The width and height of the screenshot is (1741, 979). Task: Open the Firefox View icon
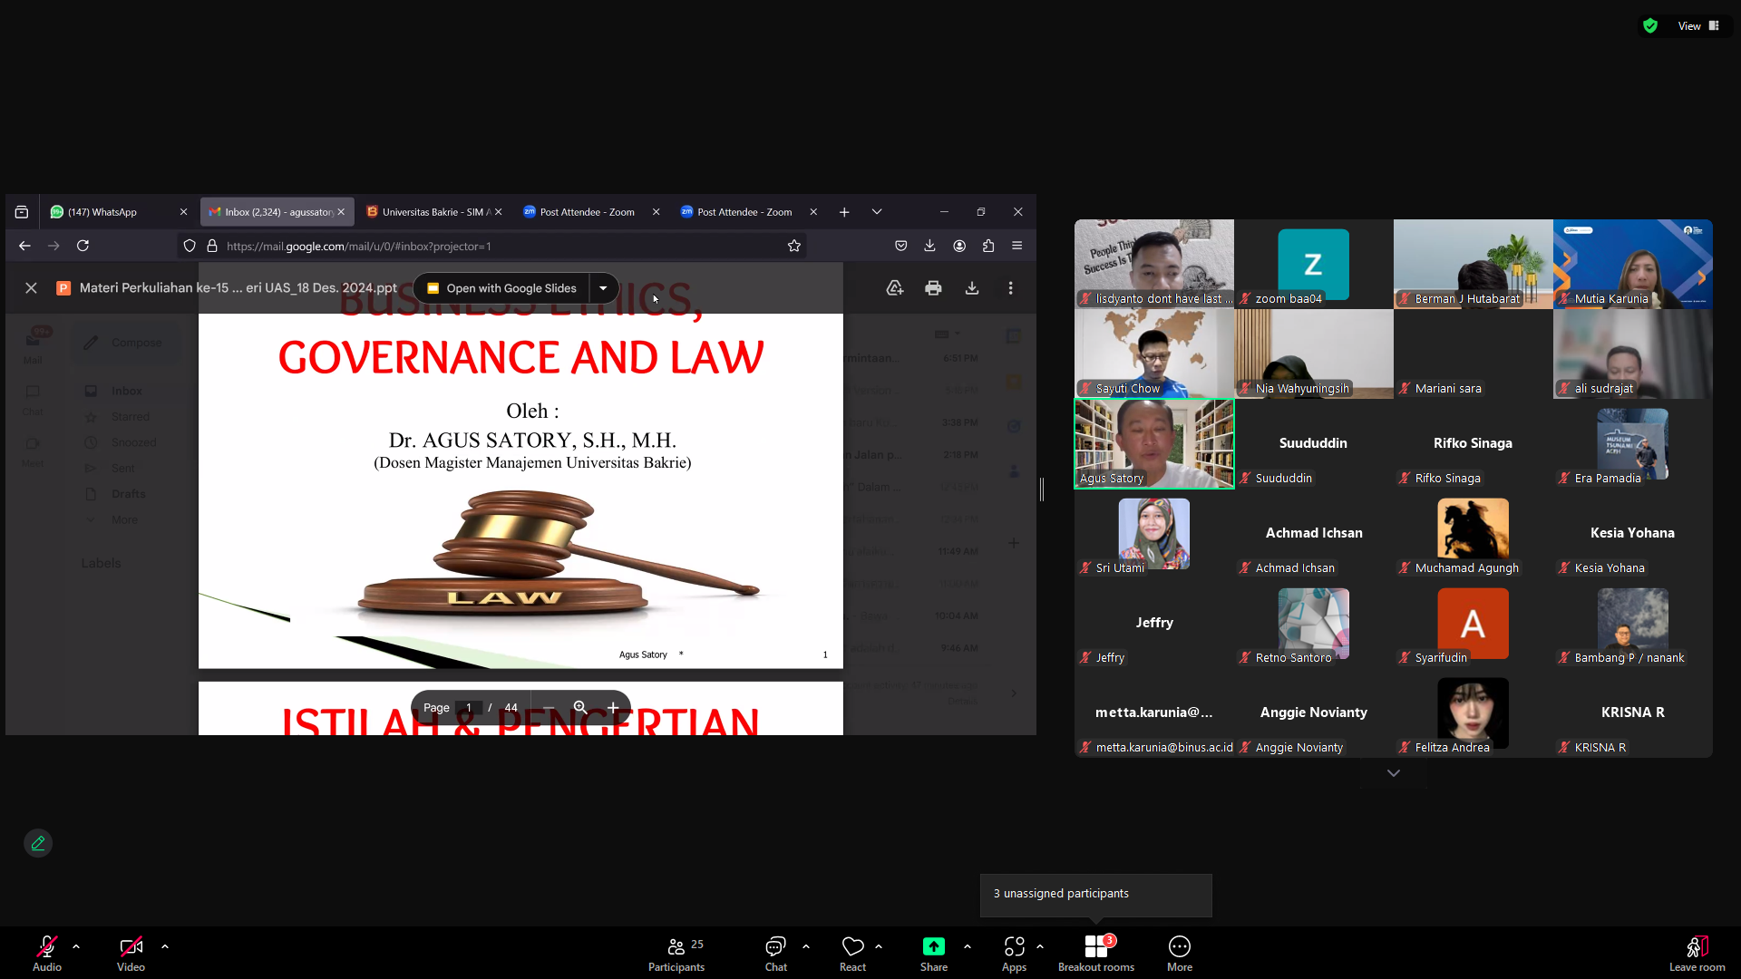point(22,212)
